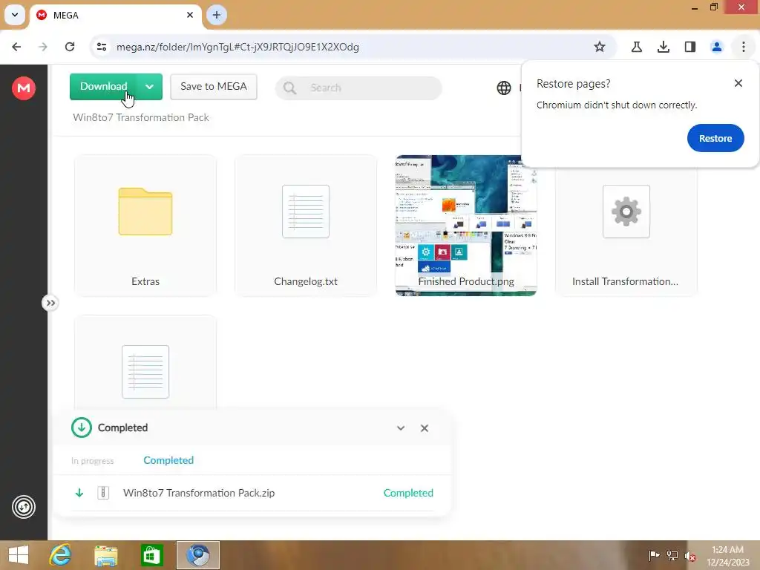Bookmark this page with the star
This screenshot has height=570, width=760.
(x=600, y=47)
